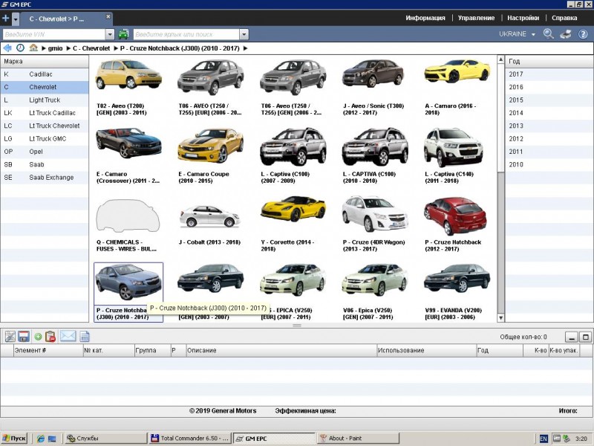Click P - Cruze Notchback breadcrumb link
Viewport: 594px width, 446px height.
click(x=180, y=48)
